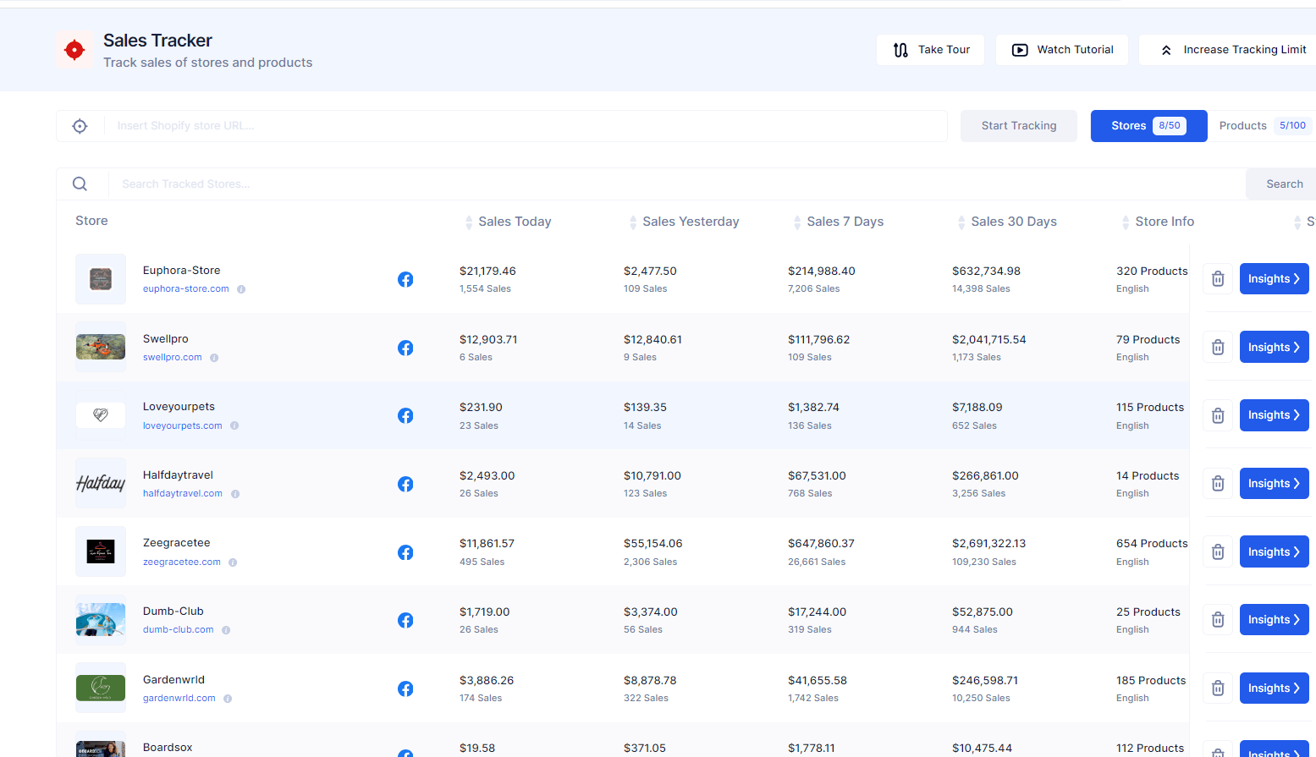Delete Halfdaytravel from tracking
The height and width of the screenshot is (757, 1316).
[x=1218, y=484]
